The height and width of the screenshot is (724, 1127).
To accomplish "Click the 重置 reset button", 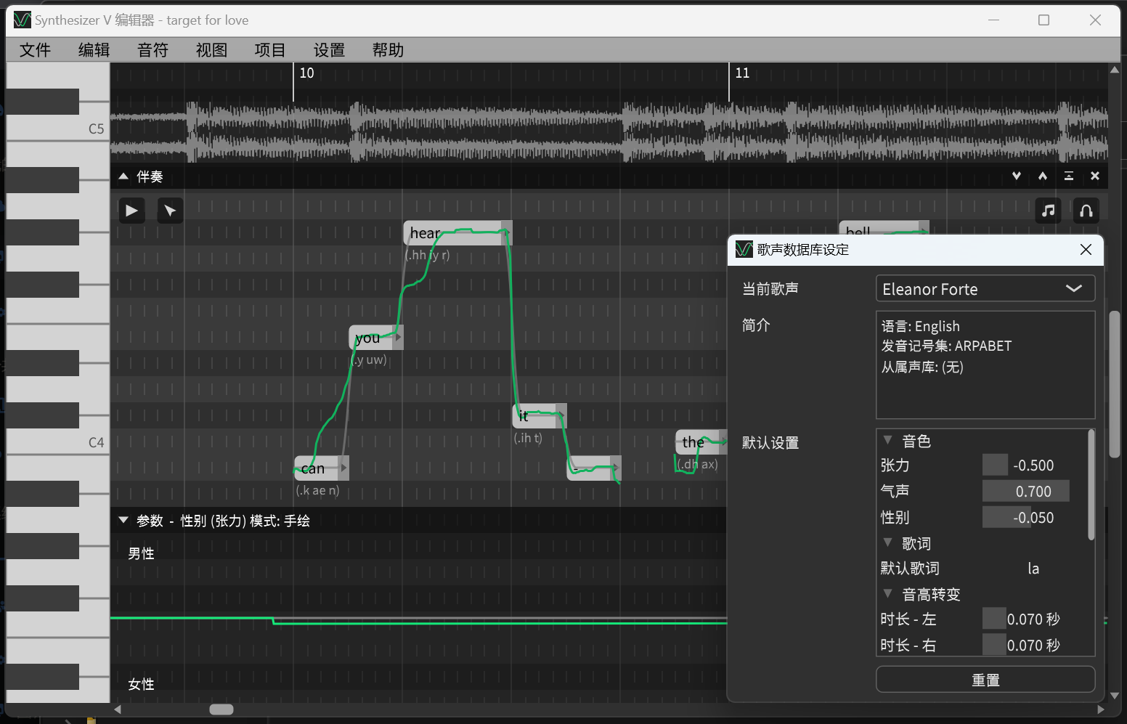I will pos(985,680).
